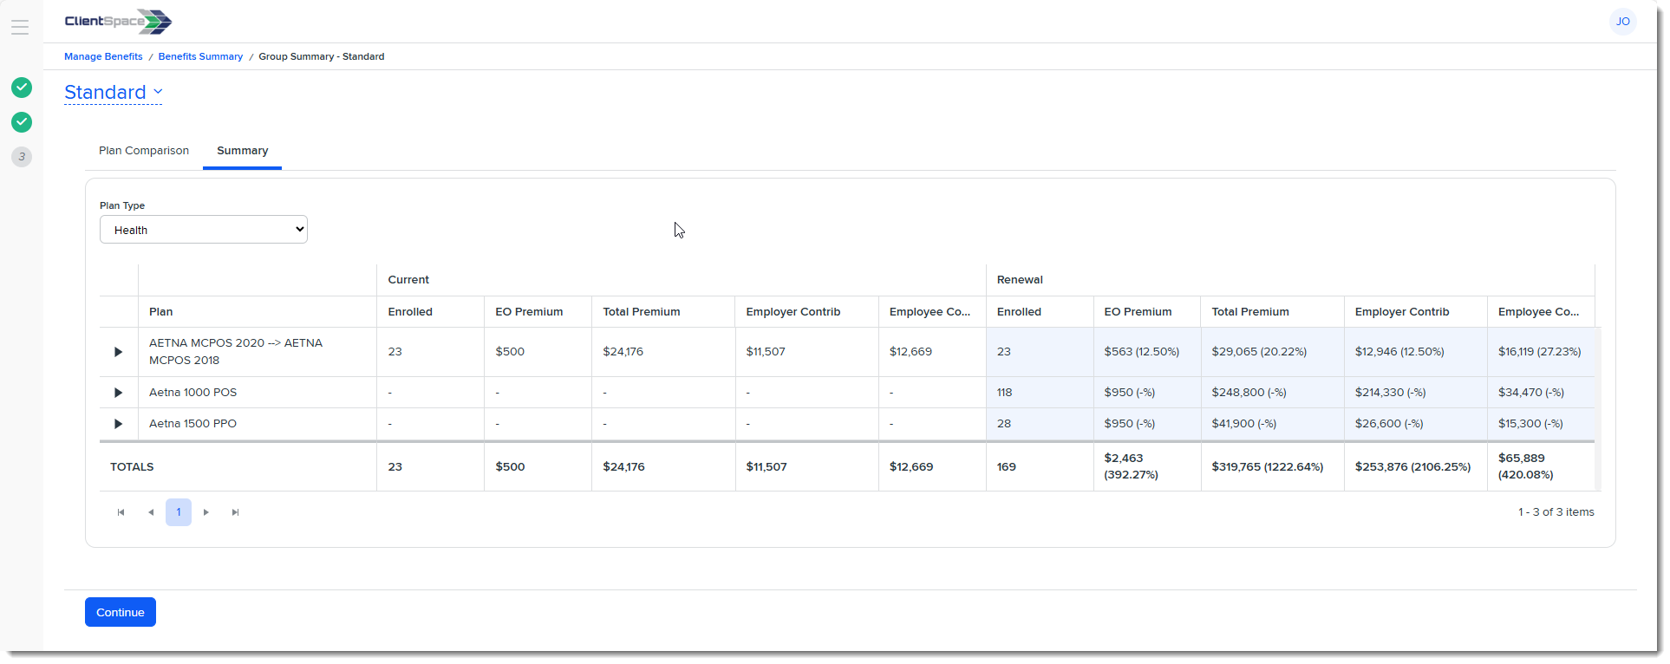Go to step 3 in the sidebar
The width and height of the screenshot is (1670, 664).
(22, 157)
